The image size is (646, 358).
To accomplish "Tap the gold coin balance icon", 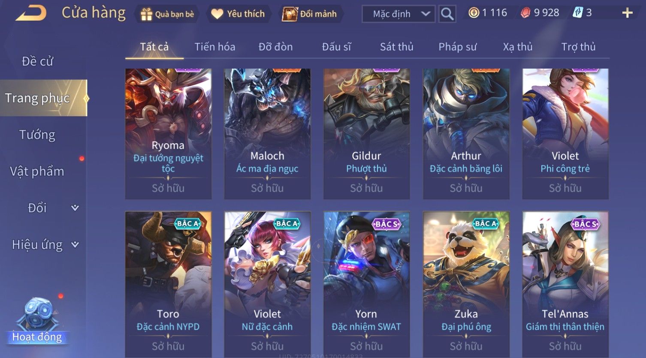I will [474, 13].
